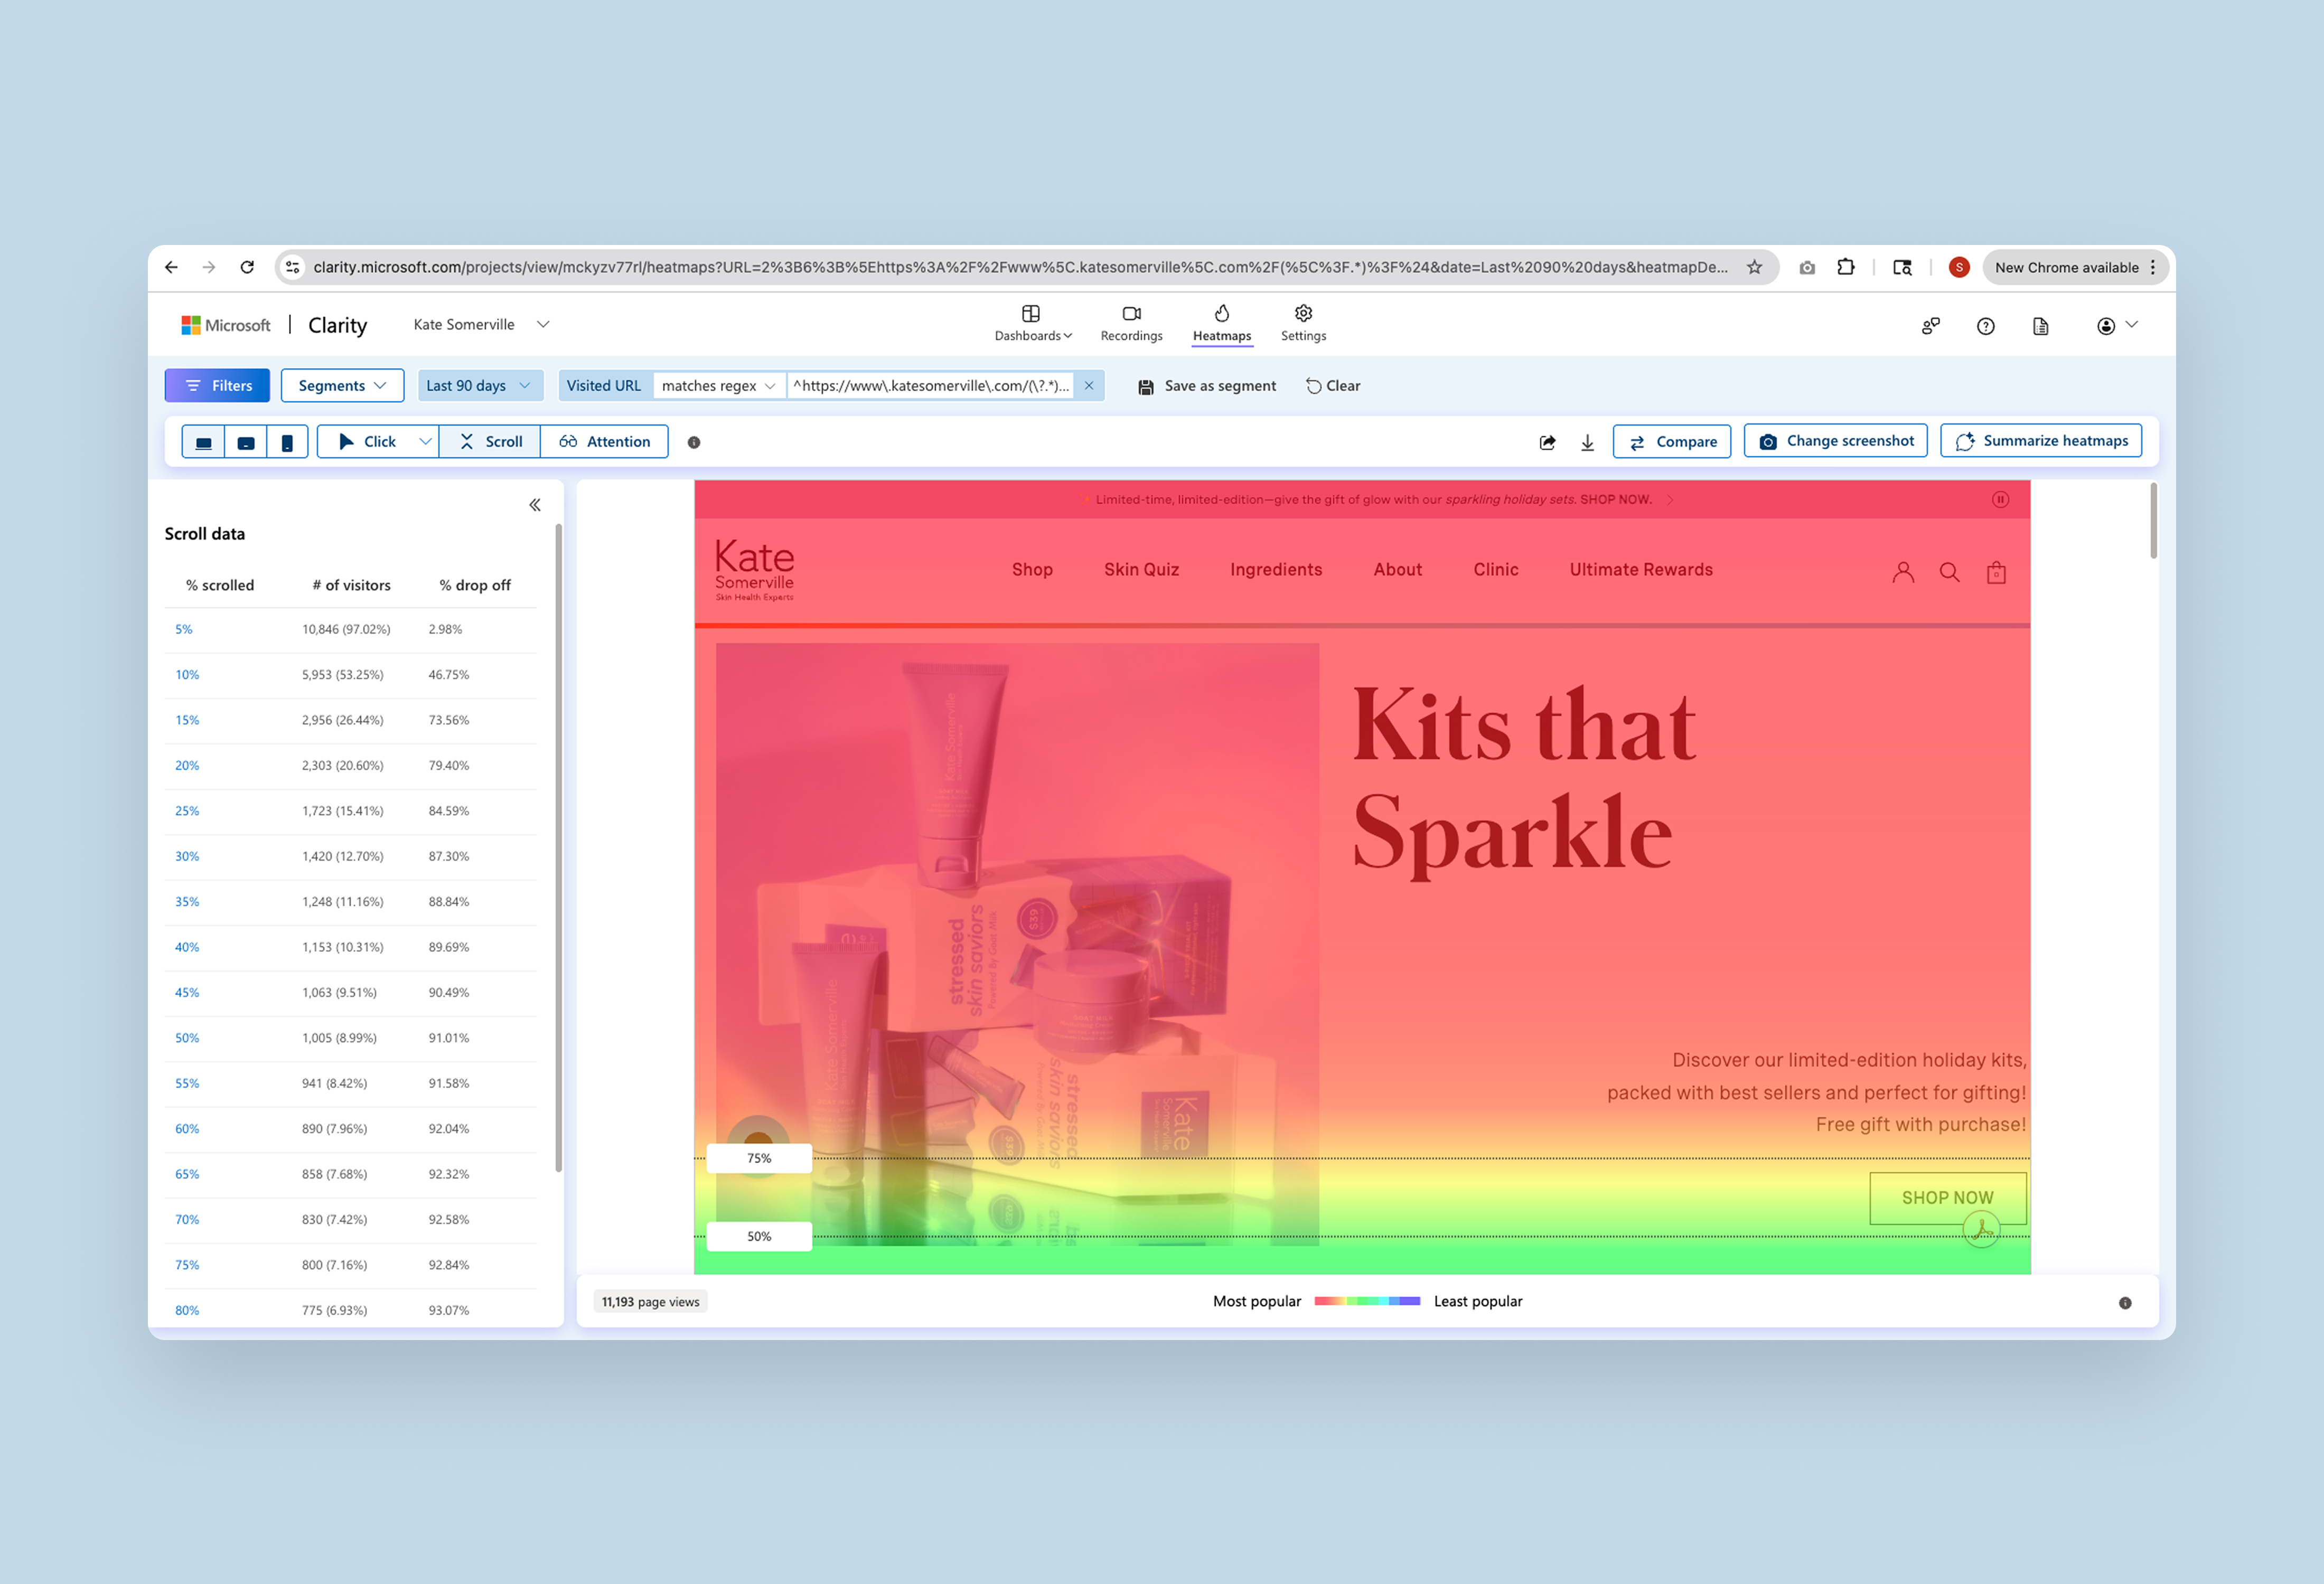Select the desktop device view icon
The image size is (2324, 1584).
coord(203,442)
